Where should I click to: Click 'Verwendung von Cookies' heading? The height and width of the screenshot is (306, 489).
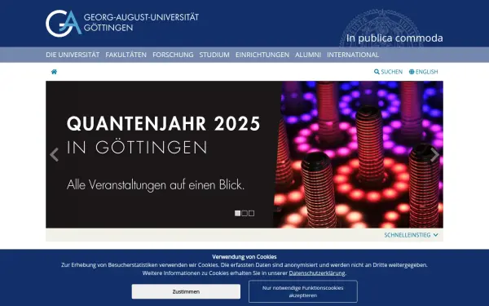pos(244,257)
